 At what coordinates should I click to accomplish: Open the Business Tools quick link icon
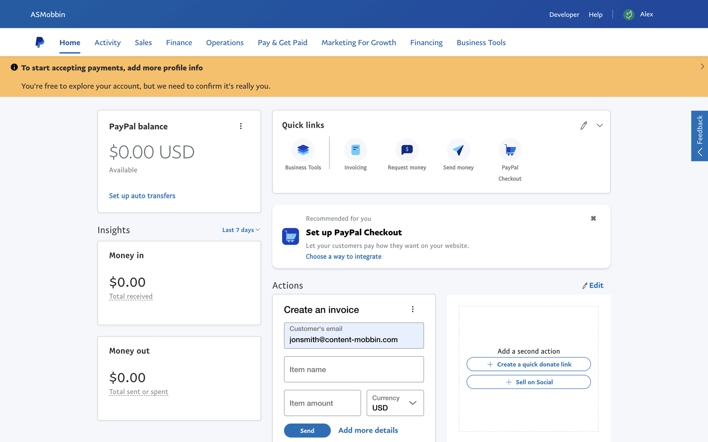tap(303, 150)
